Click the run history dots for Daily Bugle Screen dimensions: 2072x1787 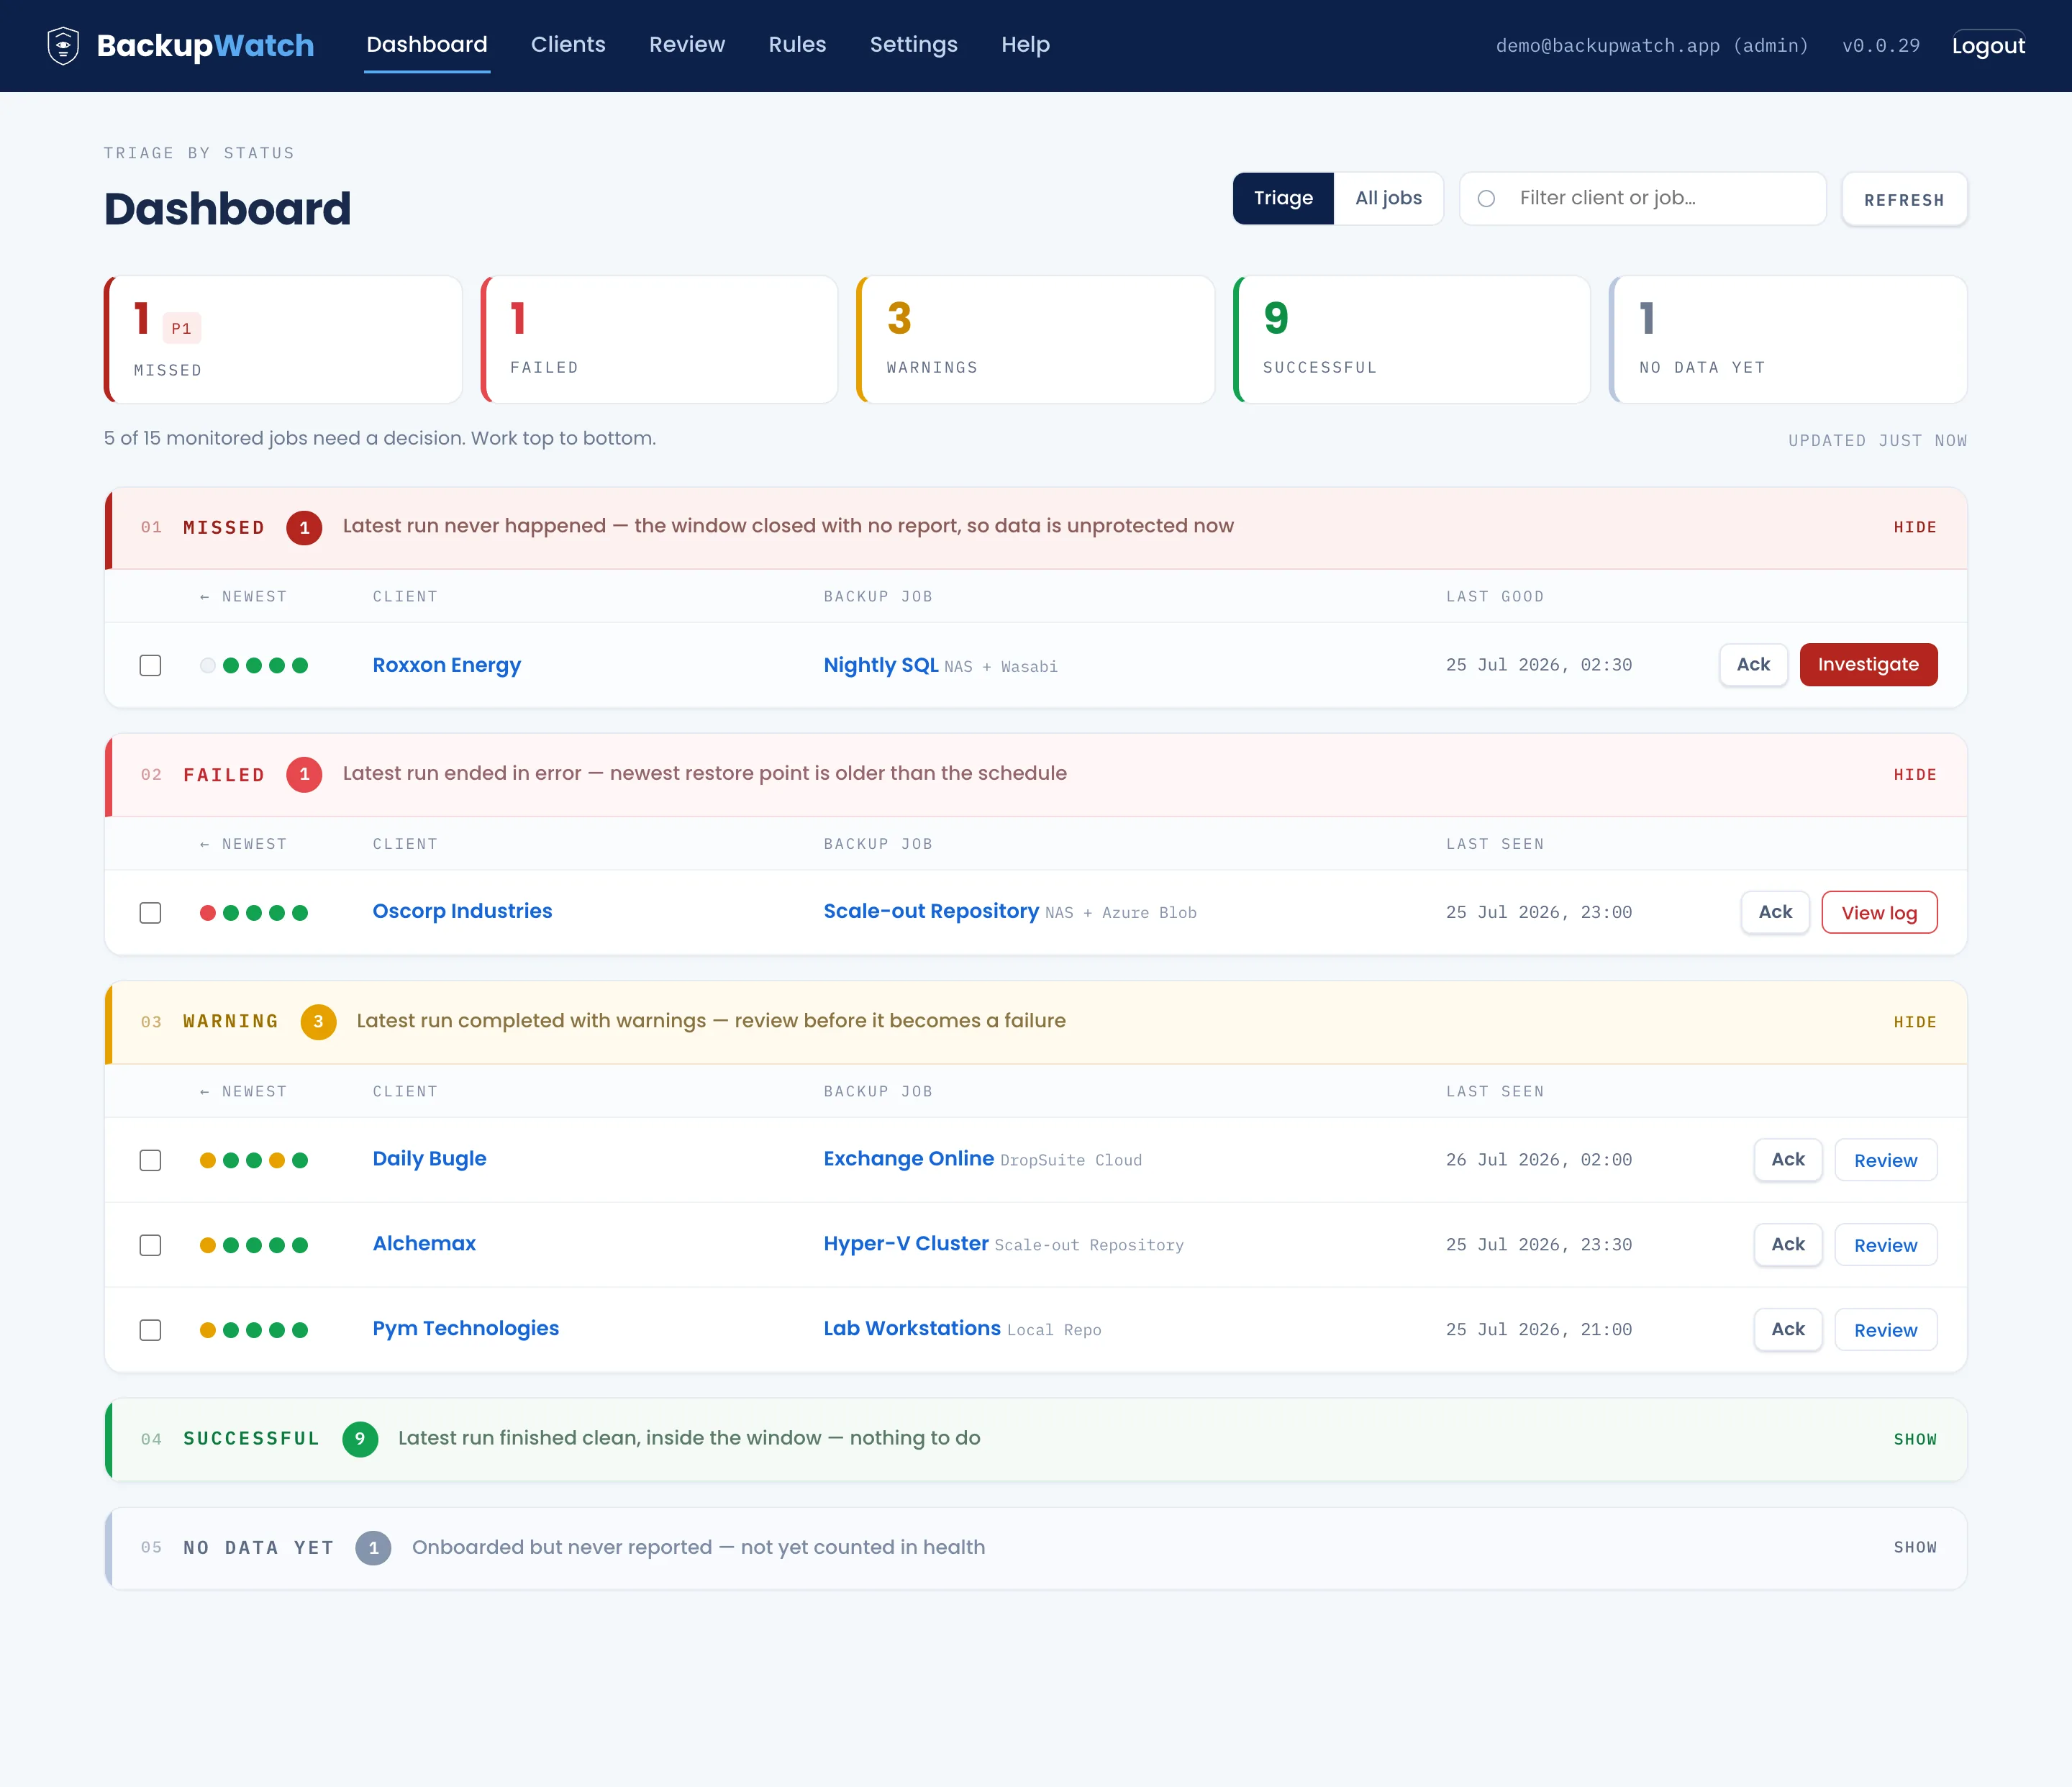254,1160
